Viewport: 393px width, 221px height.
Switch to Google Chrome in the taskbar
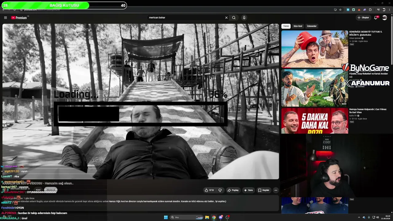pos(214,217)
